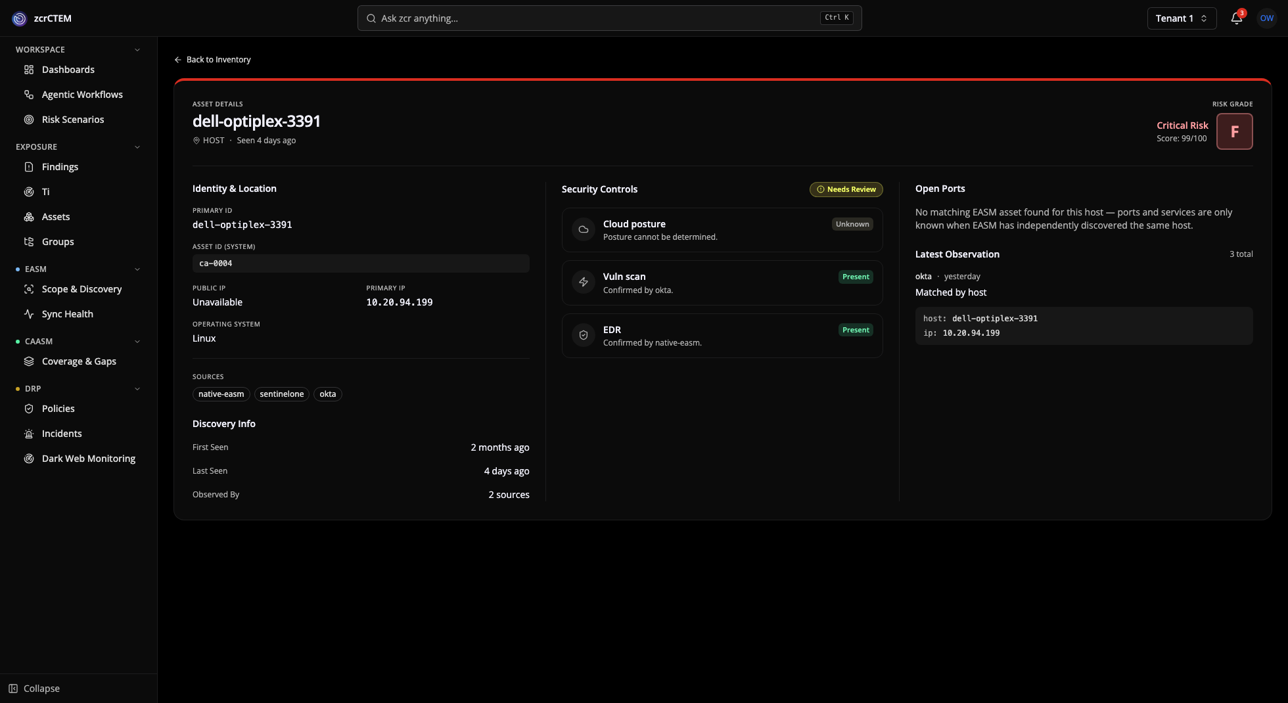
Task: Click the Assets cubes icon
Action: pyautogui.click(x=29, y=217)
